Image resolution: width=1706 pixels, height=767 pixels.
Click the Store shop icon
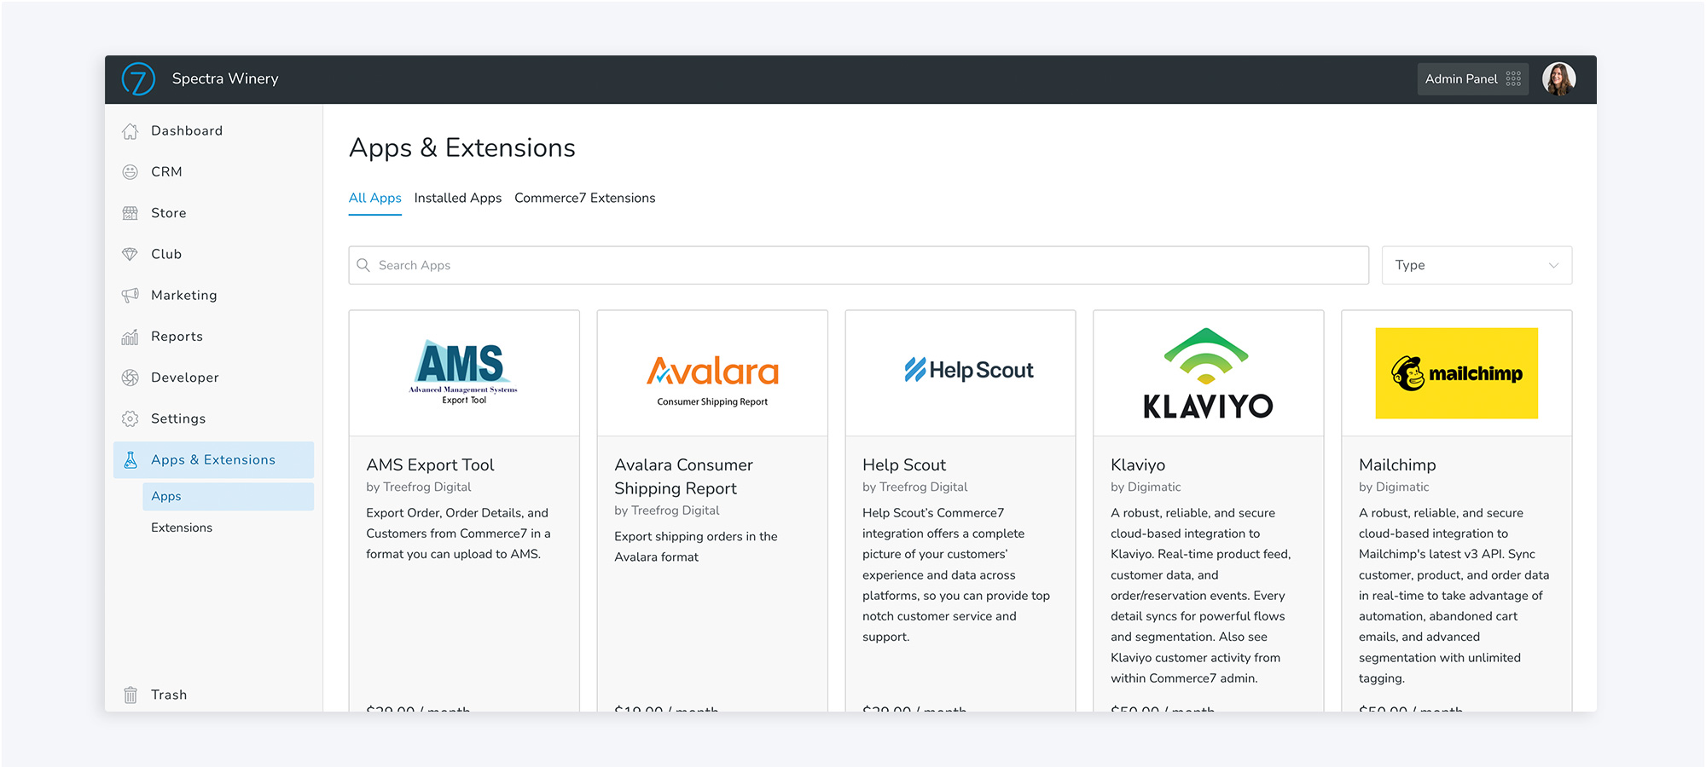pyautogui.click(x=130, y=213)
